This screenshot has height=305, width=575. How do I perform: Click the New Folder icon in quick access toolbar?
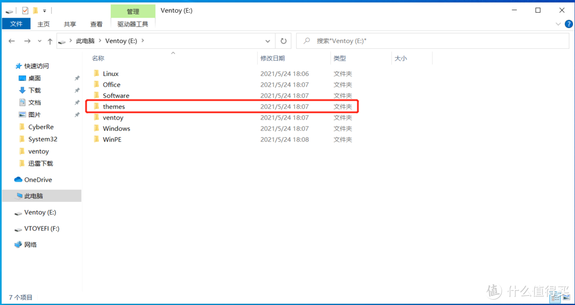pos(35,11)
